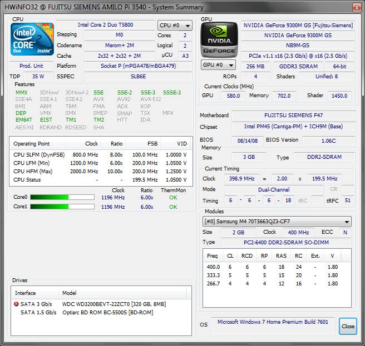This screenshot has height=346, width=365.
Task: Click the PC2-6400 DDR2-SDRAM SO-DIMM field
Action: coord(286,243)
